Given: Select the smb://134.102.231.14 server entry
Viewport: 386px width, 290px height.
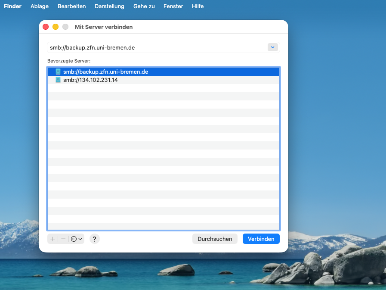Looking at the screenshot, I should [x=90, y=80].
